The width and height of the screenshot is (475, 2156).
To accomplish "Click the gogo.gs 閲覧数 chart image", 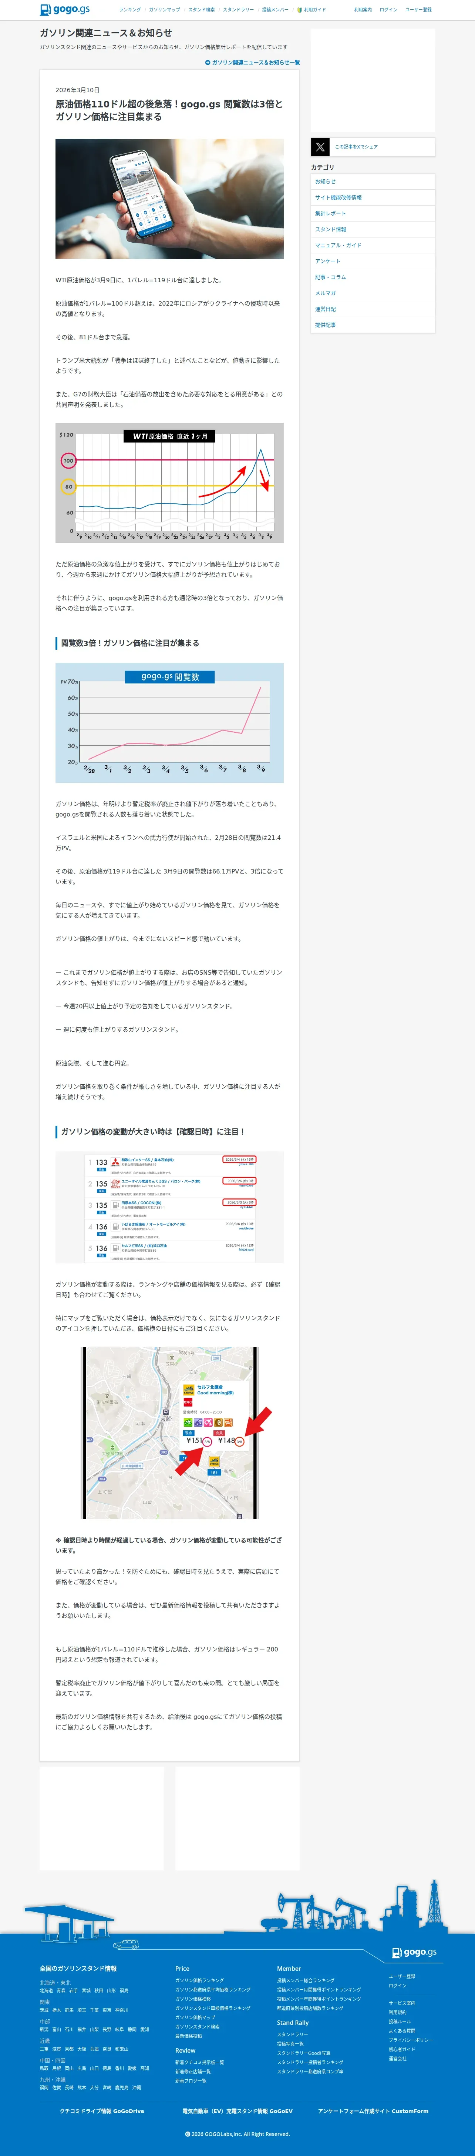I will tap(170, 722).
